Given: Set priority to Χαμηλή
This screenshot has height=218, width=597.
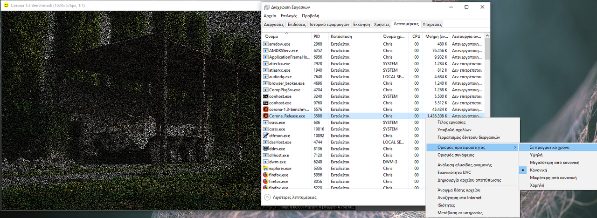Looking at the screenshot, I should 557,185.
